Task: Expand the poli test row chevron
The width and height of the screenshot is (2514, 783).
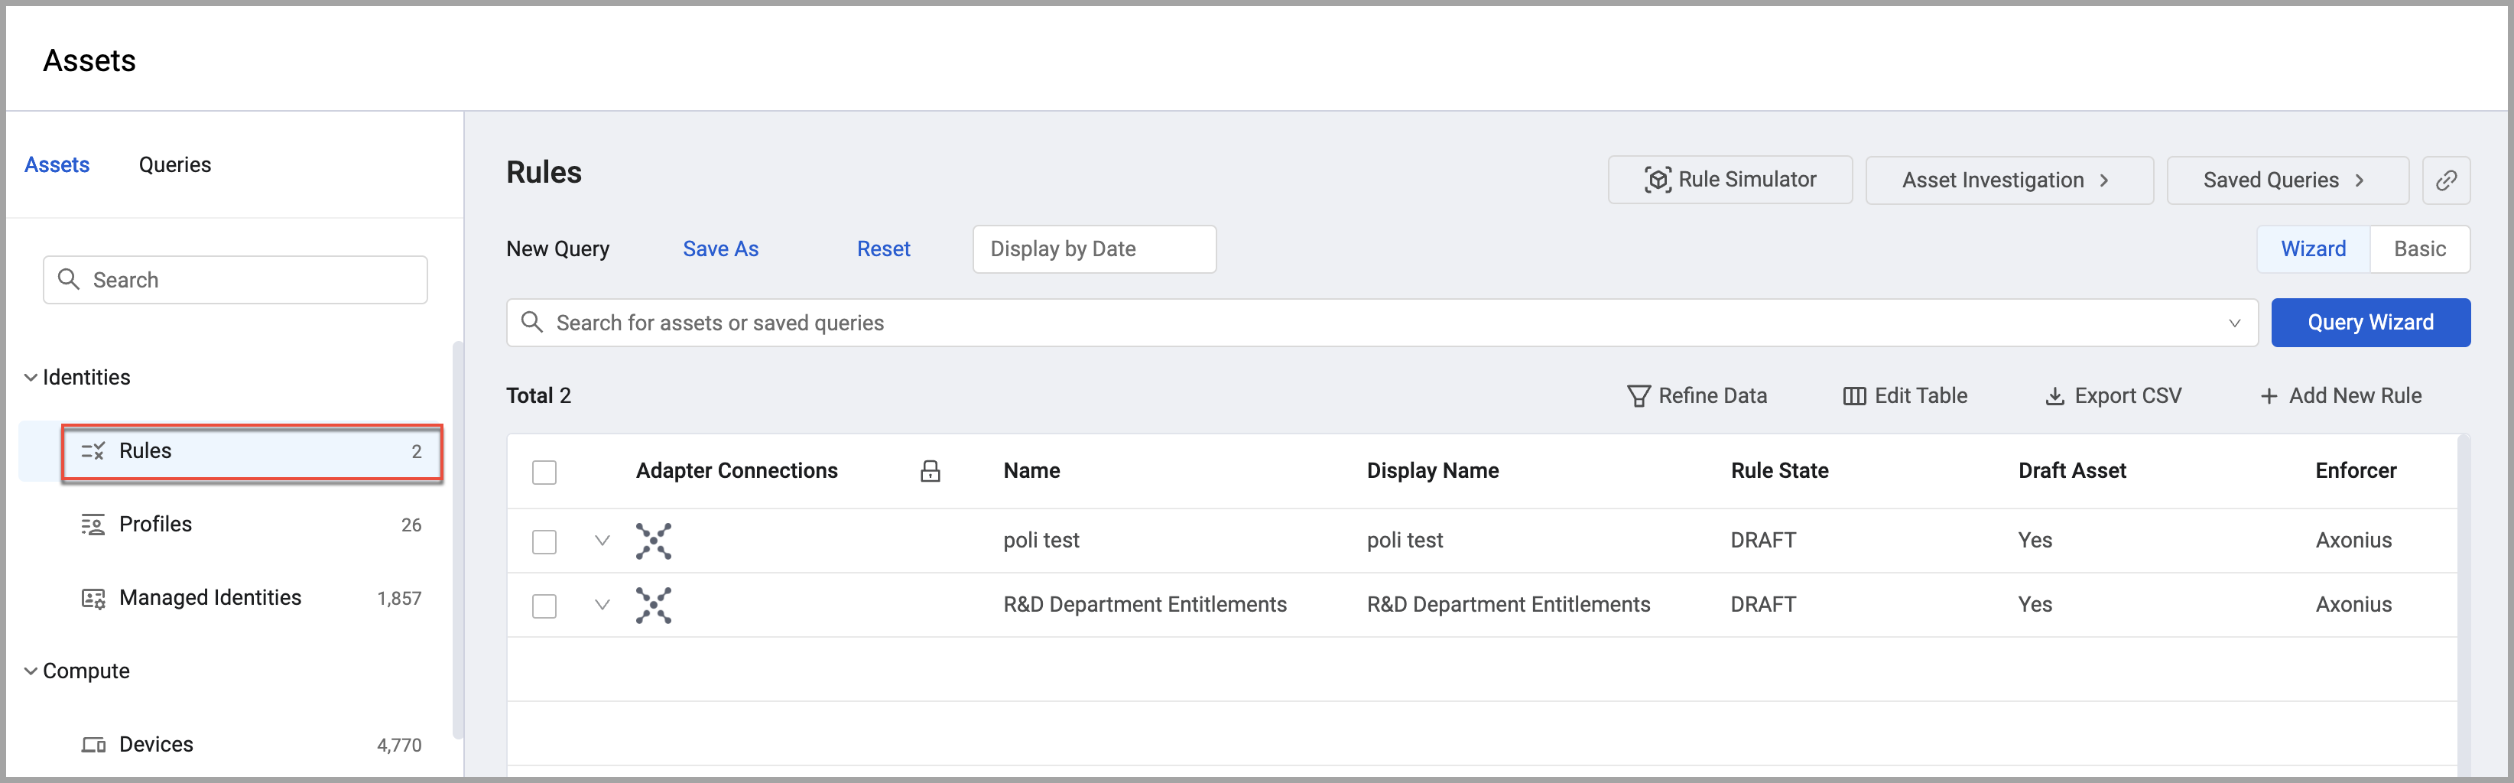Action: click(603, 541)
